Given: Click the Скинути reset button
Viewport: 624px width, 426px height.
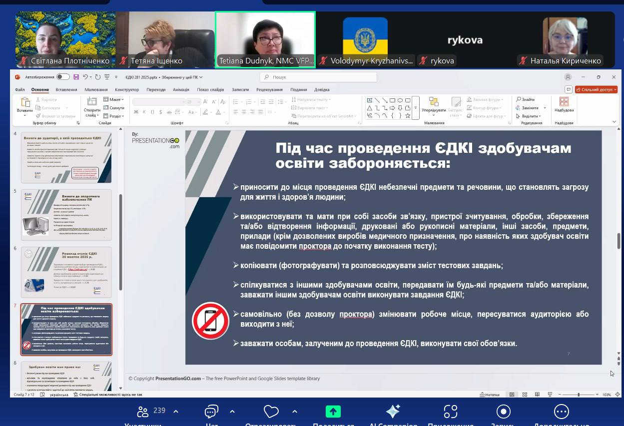Looking at the screenshot, I should [x=114, y=107].
